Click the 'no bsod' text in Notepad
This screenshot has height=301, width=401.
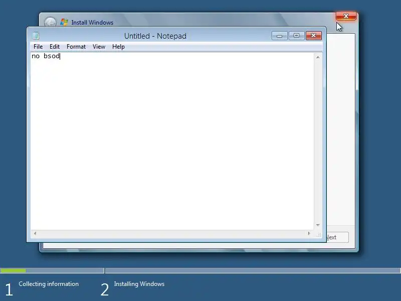pos(46,56)
